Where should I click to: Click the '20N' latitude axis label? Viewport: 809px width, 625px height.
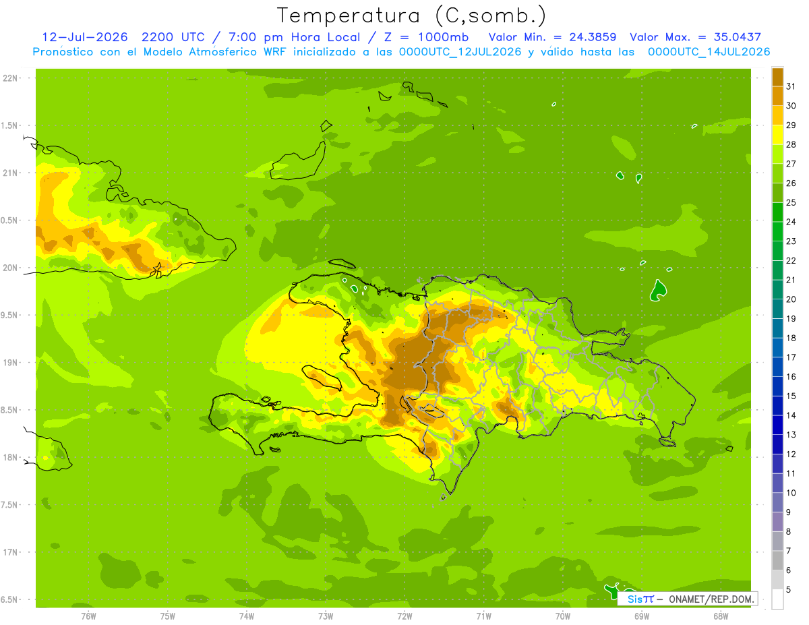coord(10,268)
